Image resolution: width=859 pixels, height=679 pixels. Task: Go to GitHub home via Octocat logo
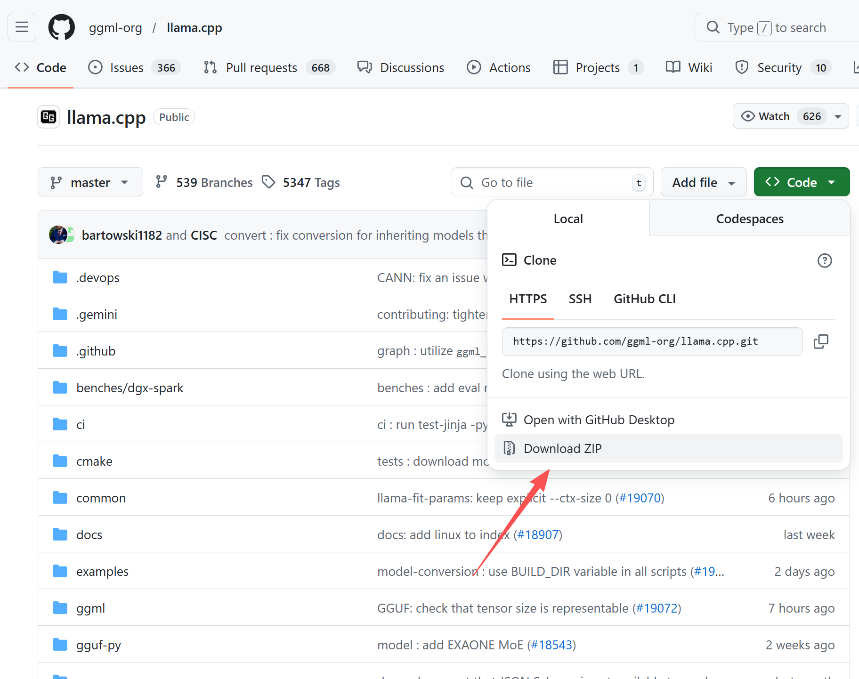click(62, 27)
